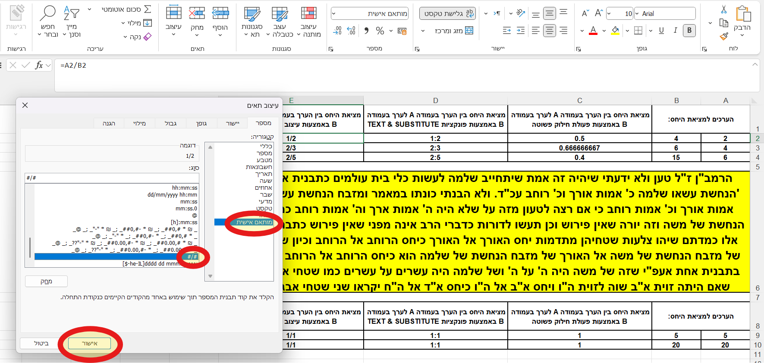Screen dimensions: 764x363
Task: Apply percent style format
Action: click(x=380, y=31)
